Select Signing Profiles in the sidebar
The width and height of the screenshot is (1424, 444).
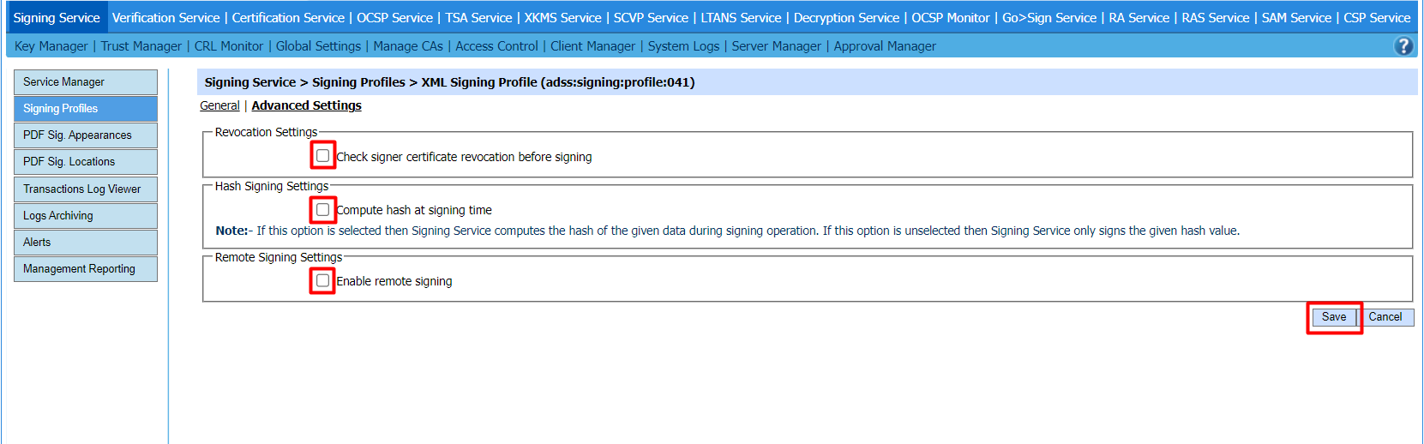click(85, 109)
